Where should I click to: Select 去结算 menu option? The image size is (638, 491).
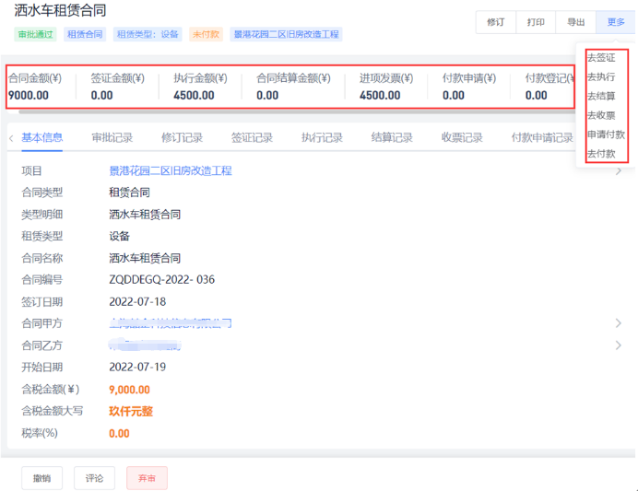601,97
